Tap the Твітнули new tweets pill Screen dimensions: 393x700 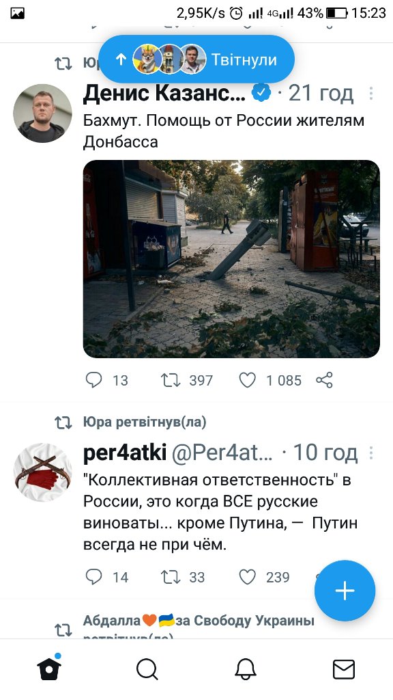pos(196,59)
